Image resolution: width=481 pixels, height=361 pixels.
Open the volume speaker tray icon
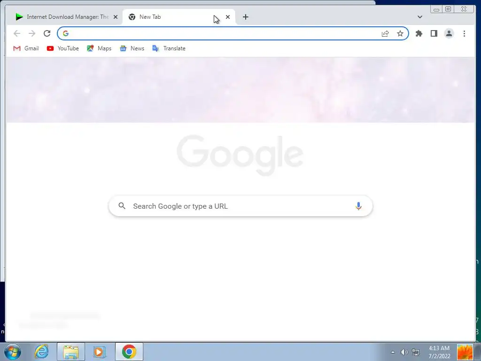coord(404,352)
